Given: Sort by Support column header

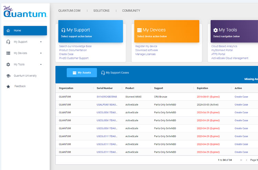Looking at the screenshot, I should point(159,88).
